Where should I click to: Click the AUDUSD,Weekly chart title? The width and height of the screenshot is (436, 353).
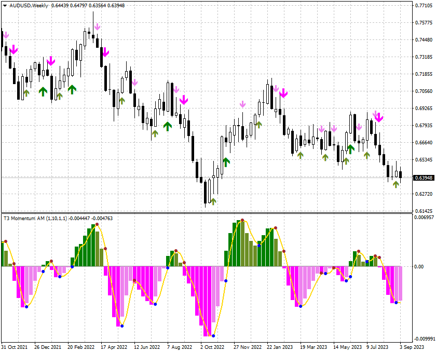pyautogui.click(x=29, y=6)
